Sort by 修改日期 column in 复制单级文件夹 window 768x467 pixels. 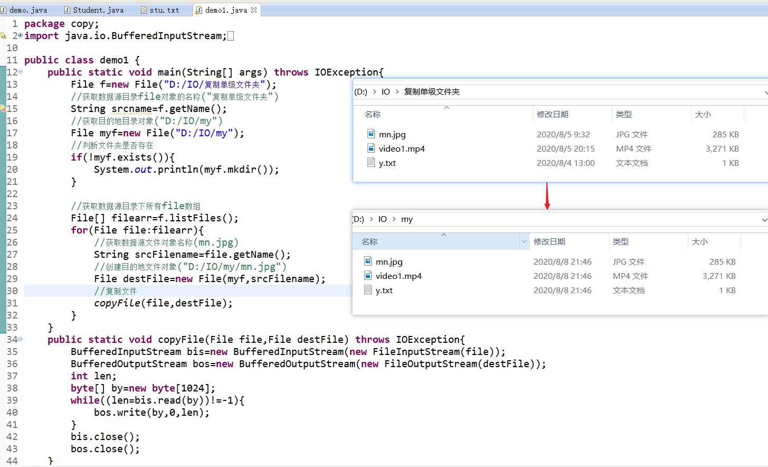coord(553,114)
